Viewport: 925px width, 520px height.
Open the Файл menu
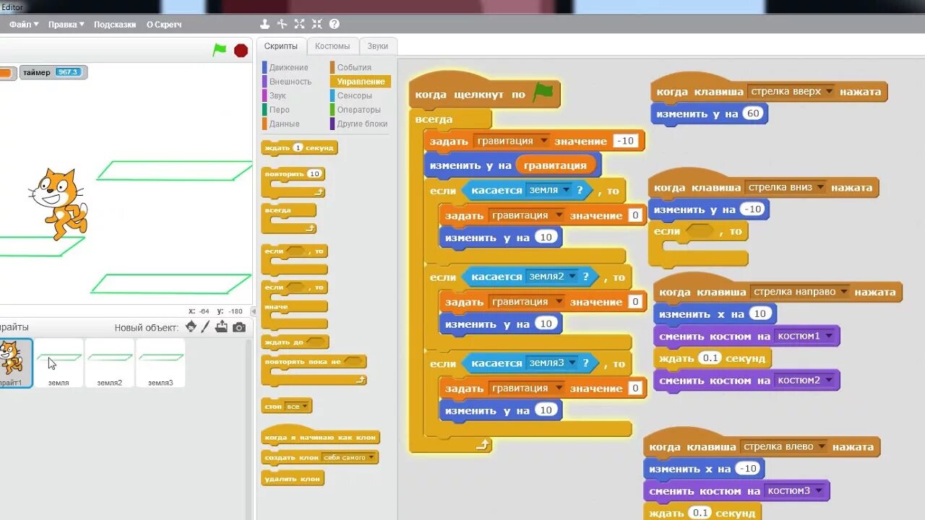click(x=22, y=24)
